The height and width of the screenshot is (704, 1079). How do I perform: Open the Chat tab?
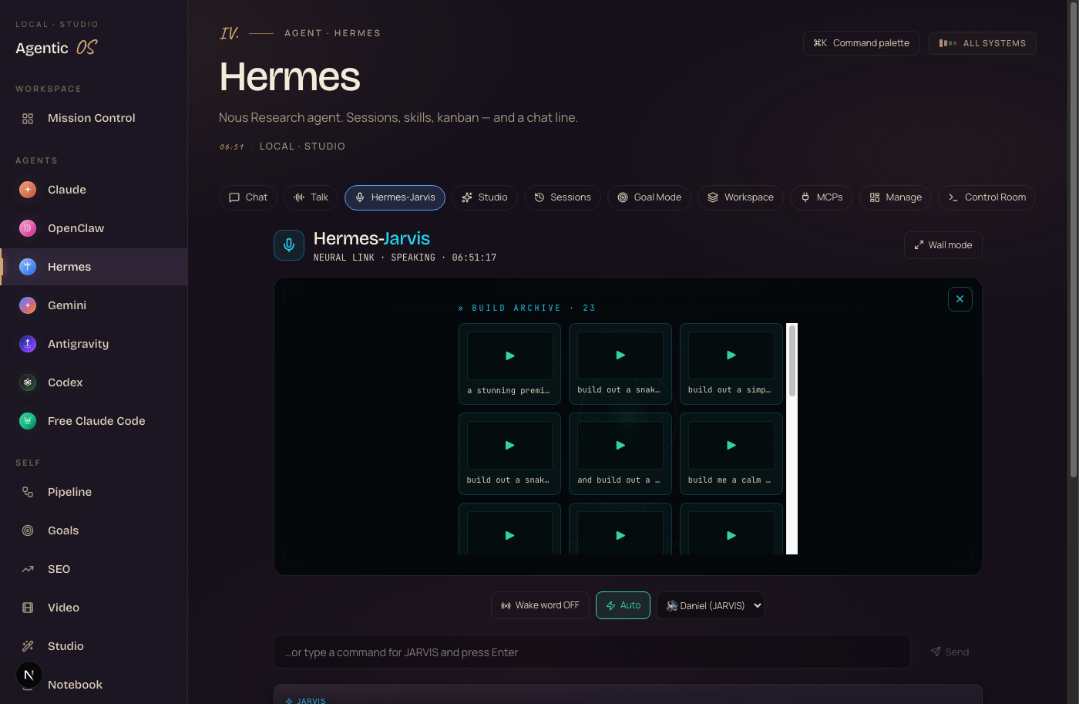coord(248,197)
